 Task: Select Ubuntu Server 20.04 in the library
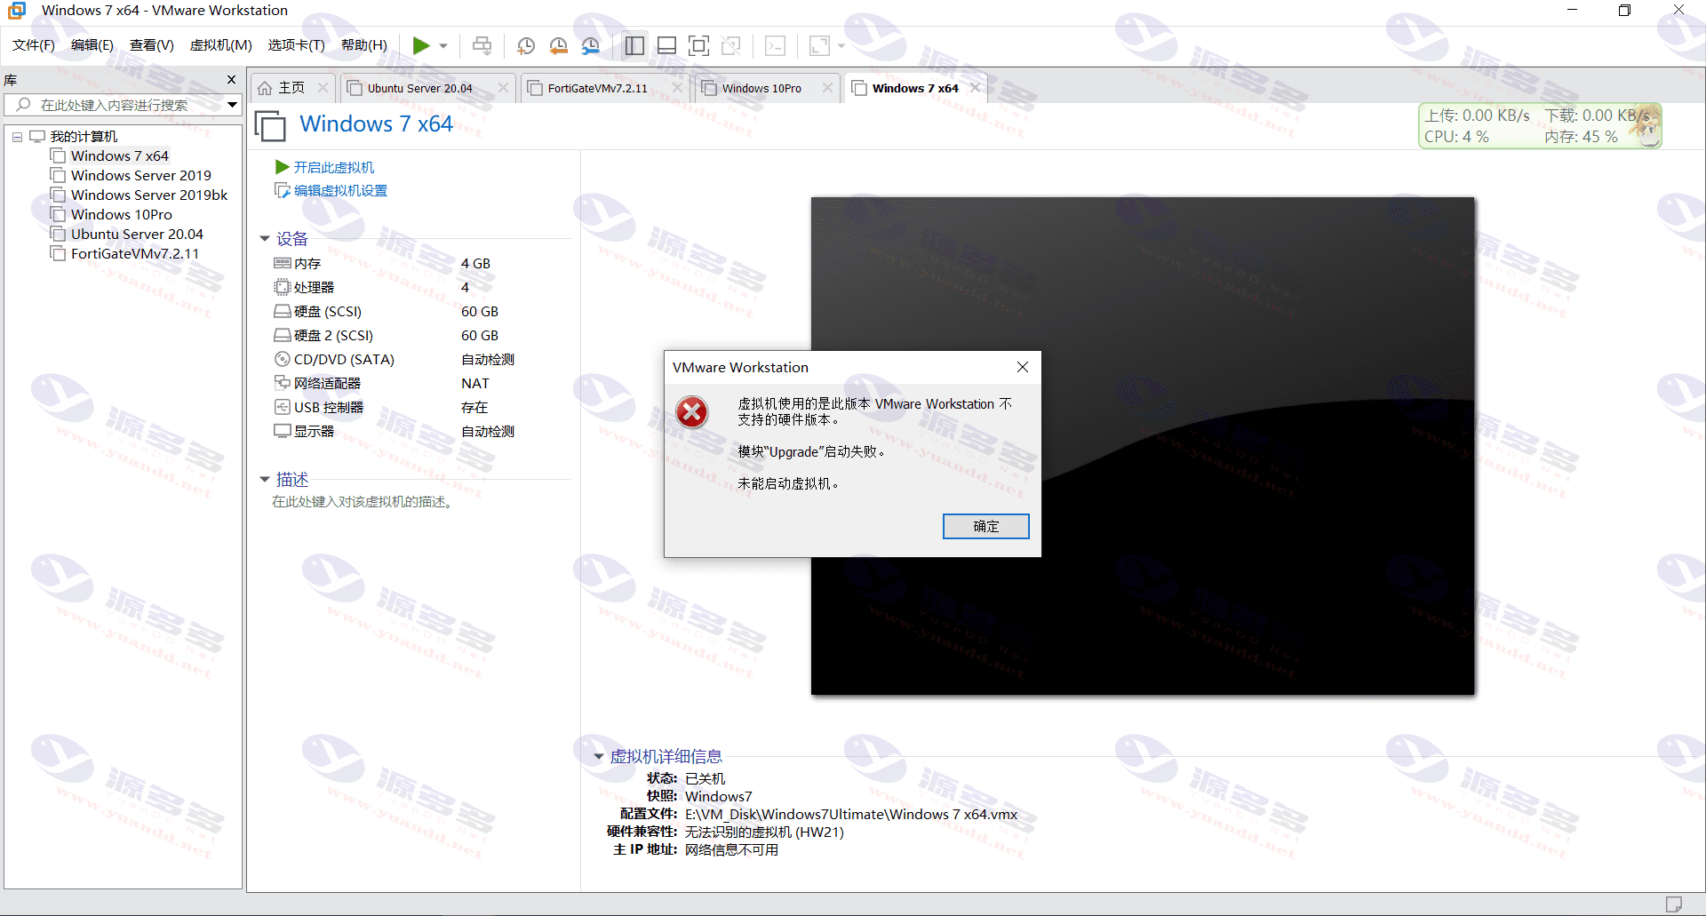pyautogui.click(x=137, y=234)
